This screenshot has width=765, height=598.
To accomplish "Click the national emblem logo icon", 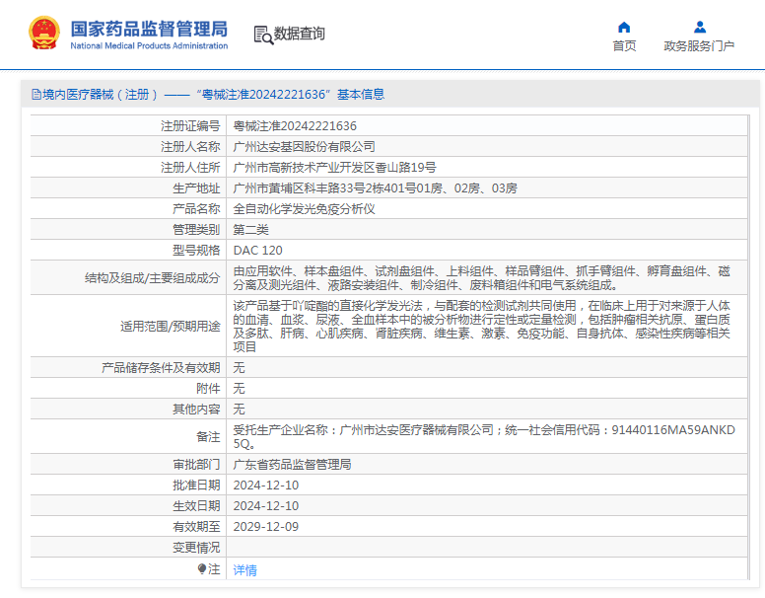I will coord(43,34).
